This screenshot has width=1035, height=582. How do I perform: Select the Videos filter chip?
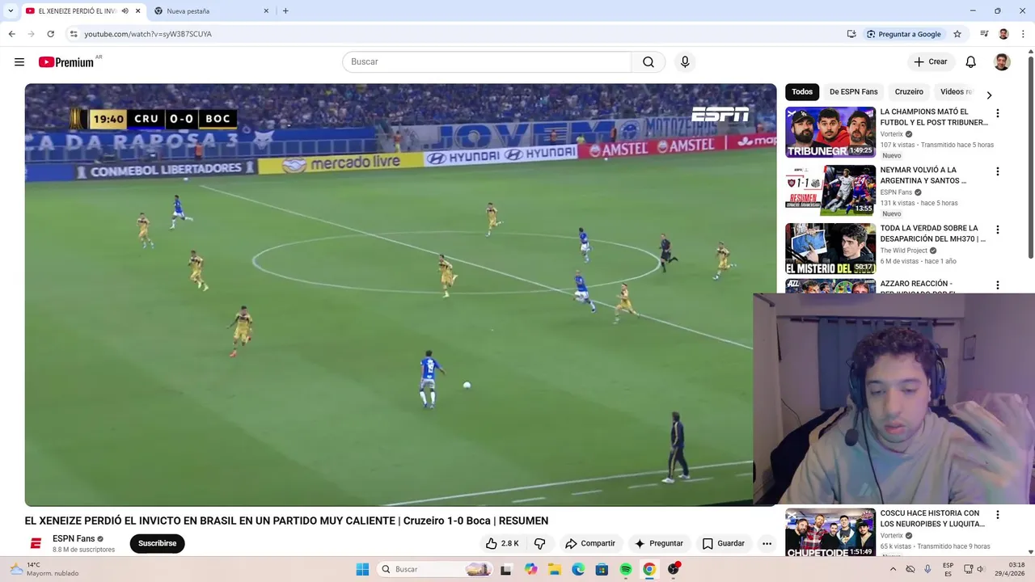click(x=956, y=91)
